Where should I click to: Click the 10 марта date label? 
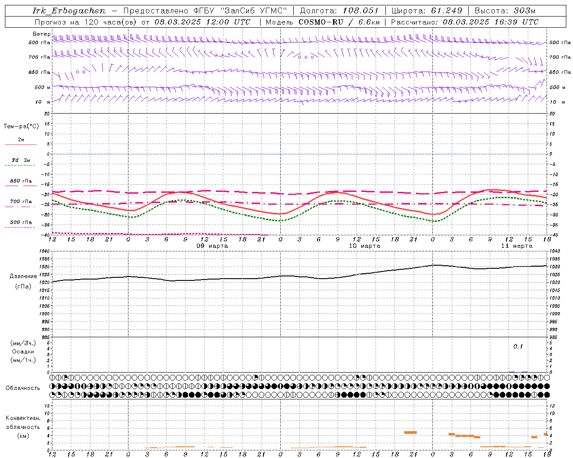[364, 246]
